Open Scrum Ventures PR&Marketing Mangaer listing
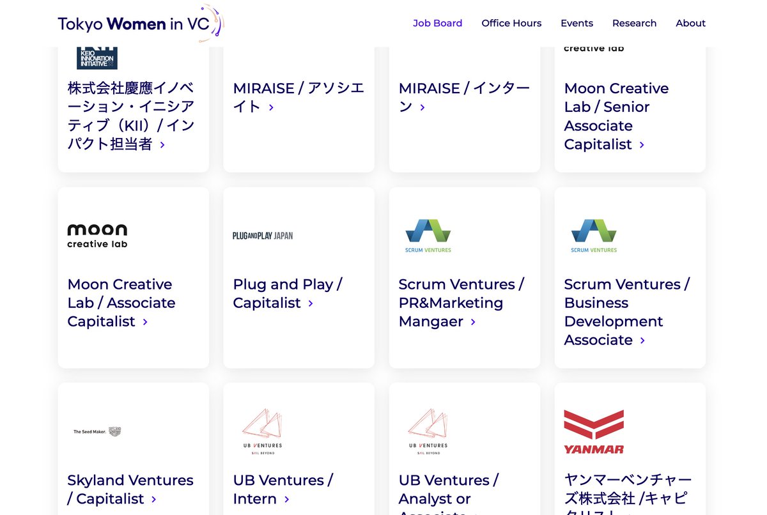Viewport: 767px width, 515px height. point(461,303)
